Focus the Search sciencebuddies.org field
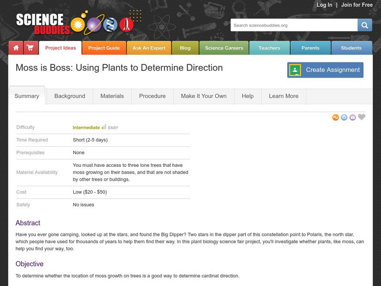 click(x=294, y=25)
